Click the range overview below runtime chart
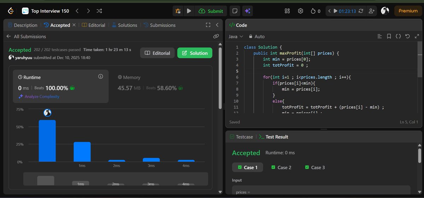This screenshot has width=424, height=198. coord(116,179)
